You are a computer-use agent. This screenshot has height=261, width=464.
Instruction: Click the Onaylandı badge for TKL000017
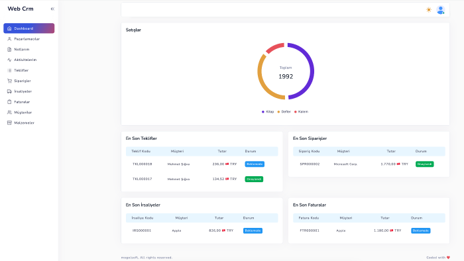pyautogui.click(x=254, y=179)
